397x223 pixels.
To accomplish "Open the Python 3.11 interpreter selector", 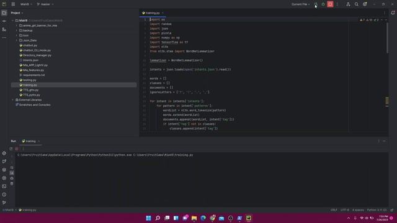I will (377, 210).
